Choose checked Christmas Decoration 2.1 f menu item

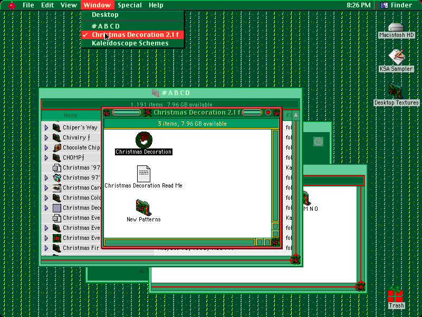point(133,35)
